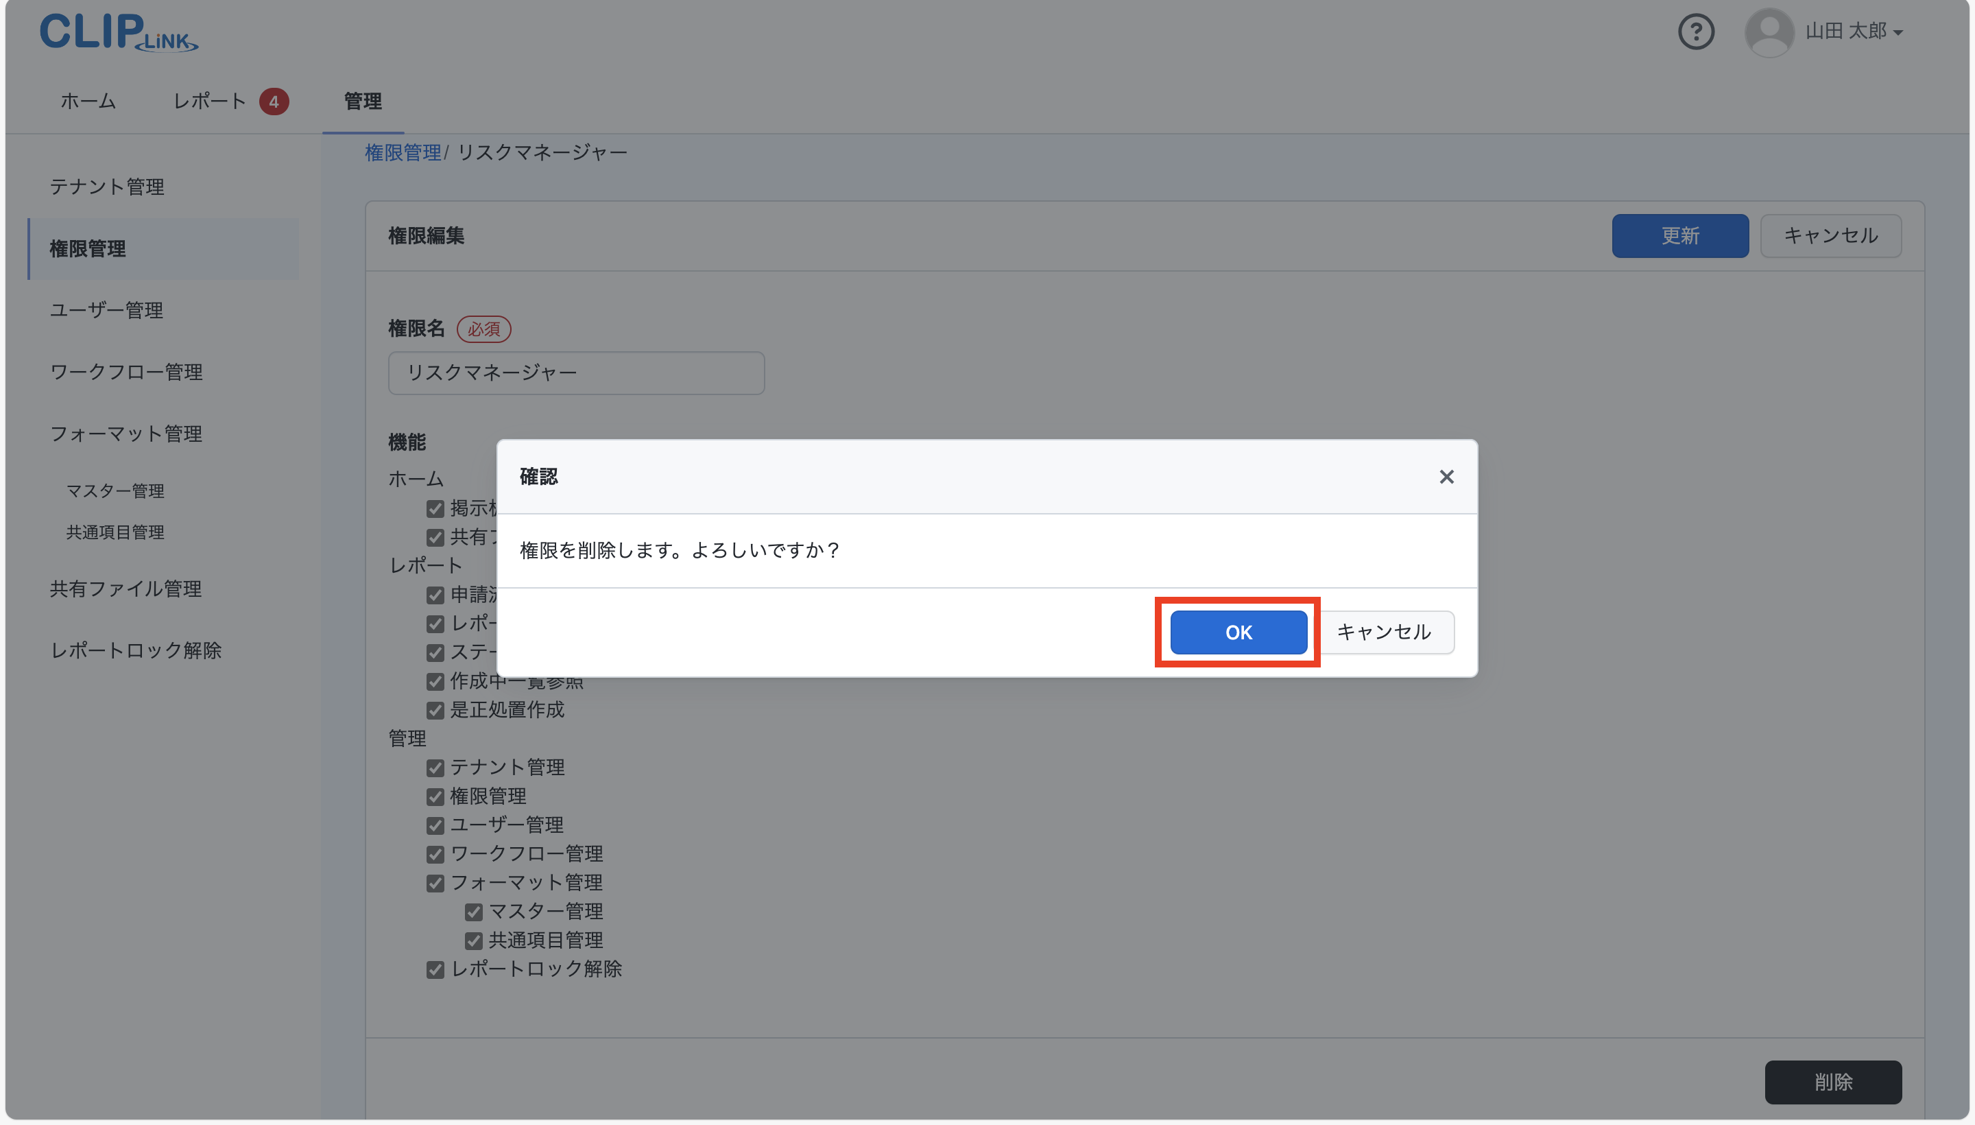This screenshot has height=1125, width=1975.
Task: Follow the 権限管理 breadcrumb link
Action: click(403, 152)
